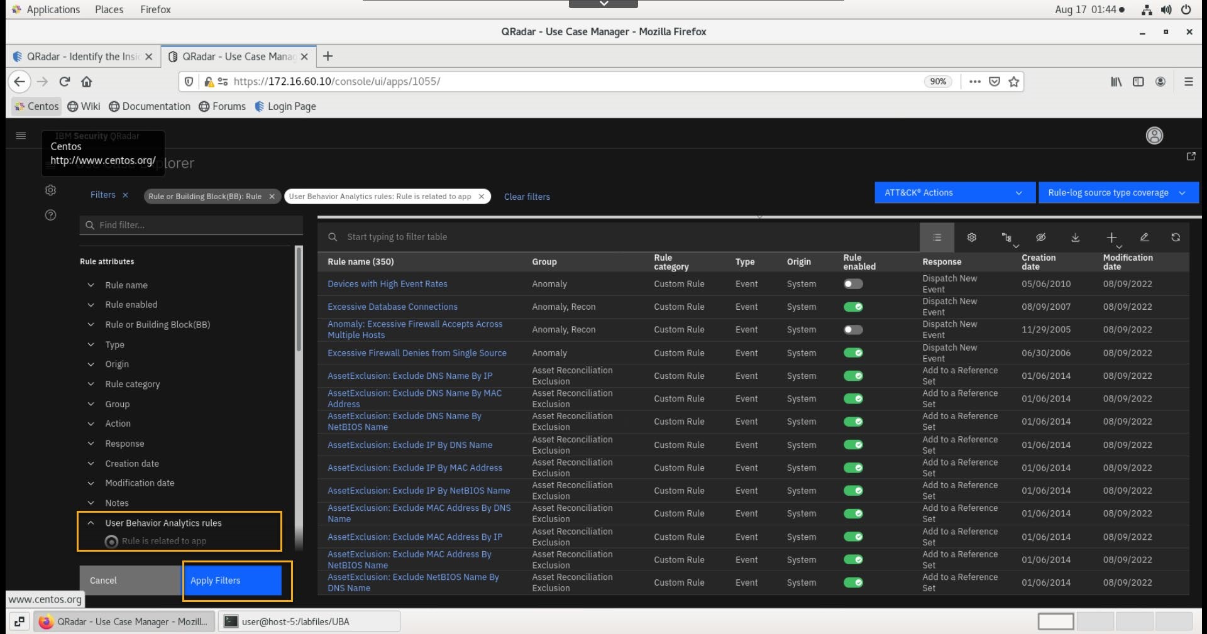Click the plus add icon in table toolbar
Viewport: 1207px width, 634px height.
click(x=1111, y=238)
